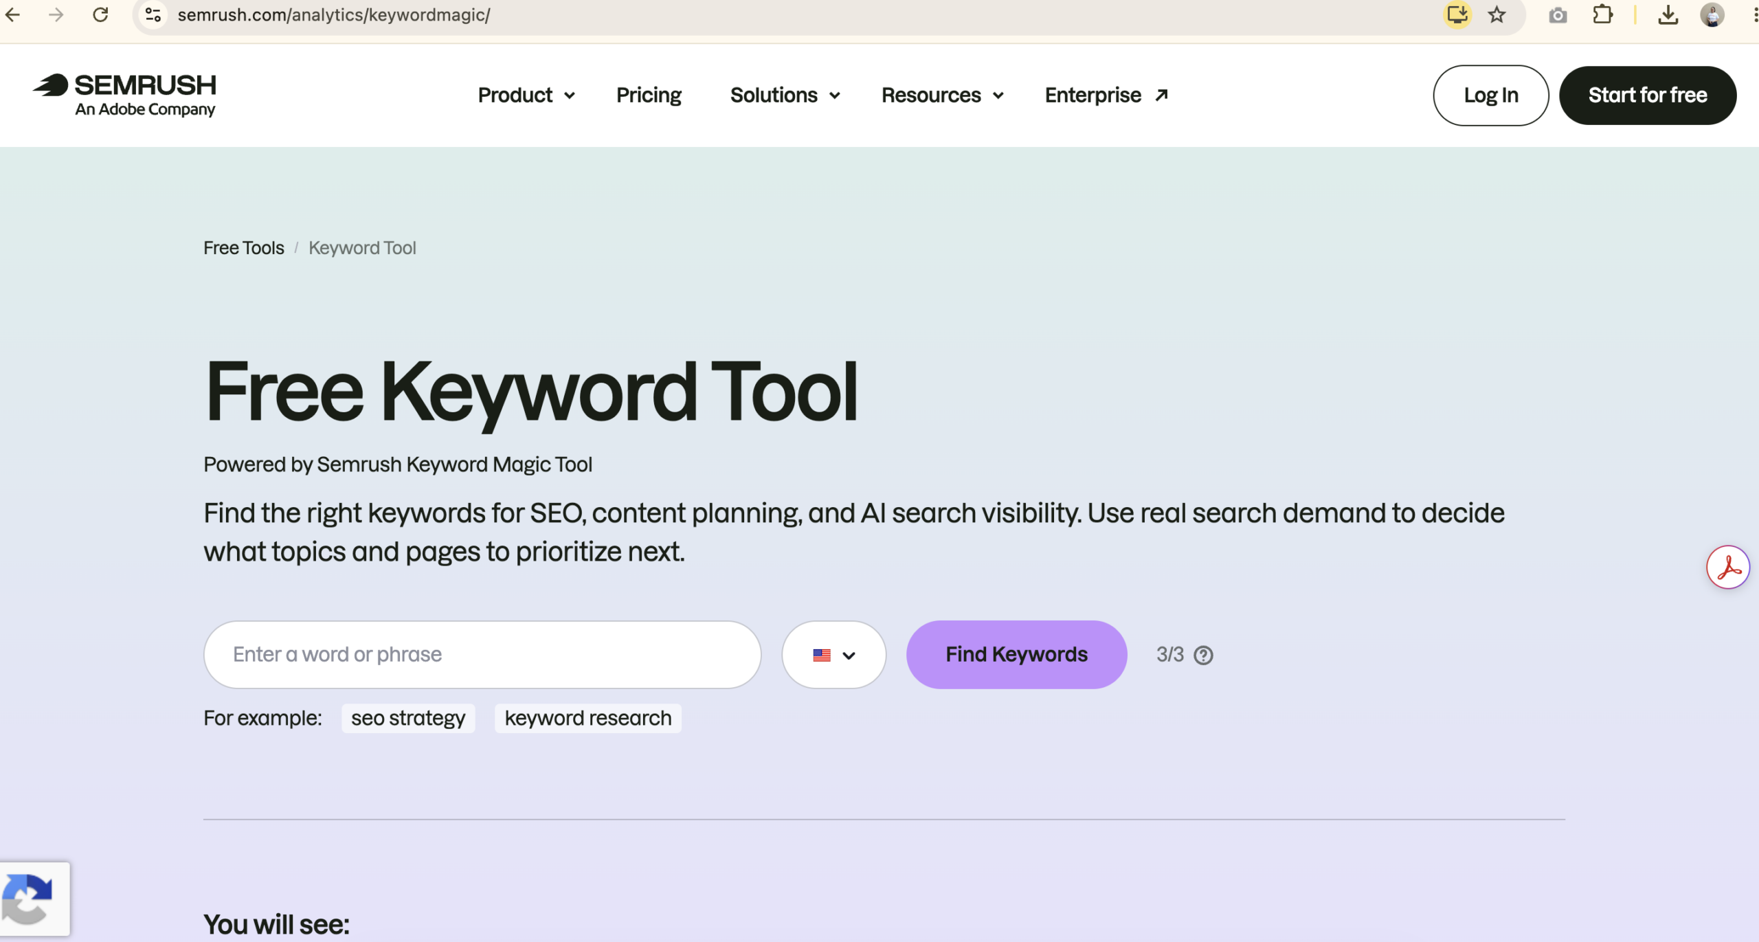Click the 'You will see:' heading
The height and width of the screenshot is (942, 1759).
(x=276, y=924)
